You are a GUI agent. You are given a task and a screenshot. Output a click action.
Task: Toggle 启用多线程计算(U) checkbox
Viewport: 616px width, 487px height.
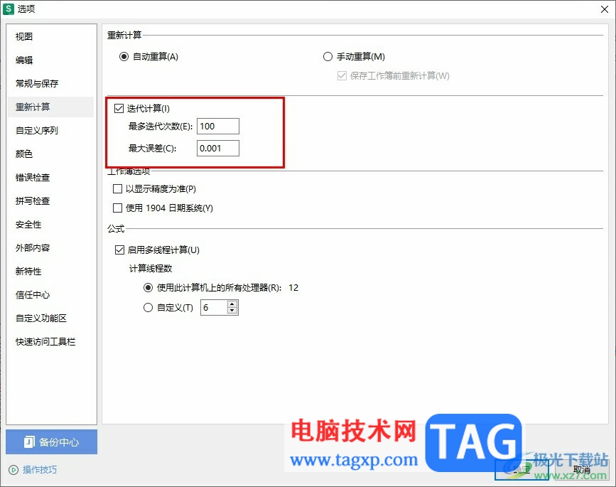pyautogui.click(x=119, y=250)
